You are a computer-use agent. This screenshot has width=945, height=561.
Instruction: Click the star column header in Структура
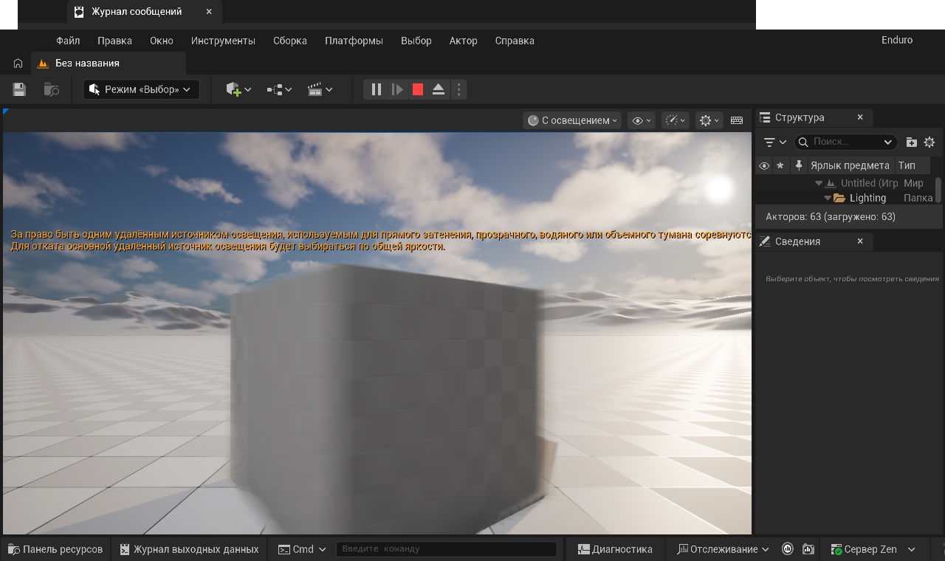pyautogui.click(x=780, y=165)
